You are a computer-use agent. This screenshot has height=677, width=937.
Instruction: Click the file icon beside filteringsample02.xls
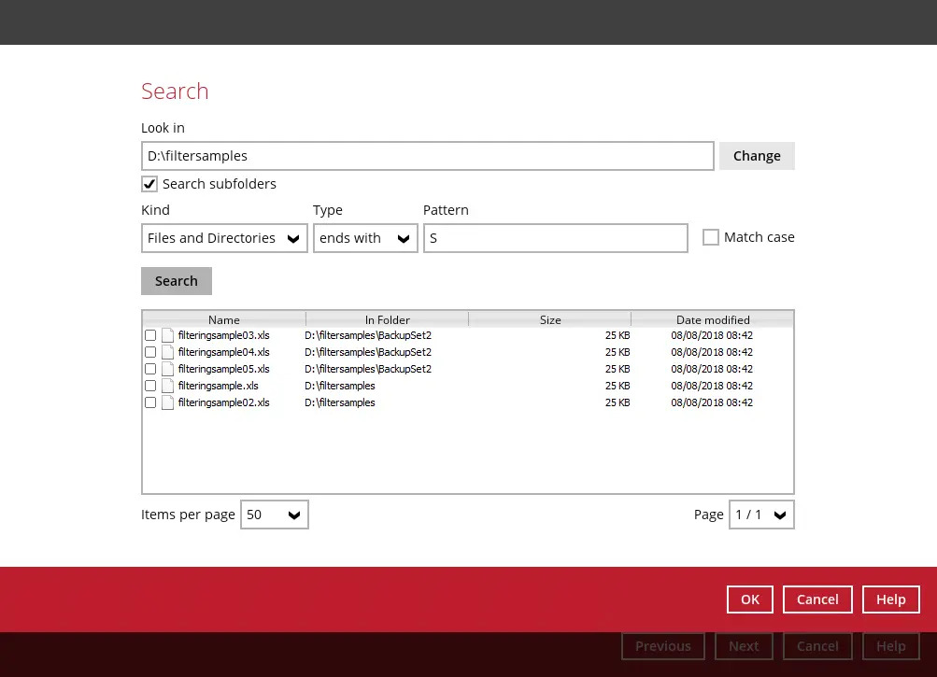point(167,402)
